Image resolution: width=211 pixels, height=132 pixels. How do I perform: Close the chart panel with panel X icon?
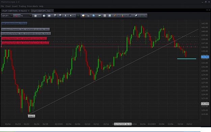[209, 10]
